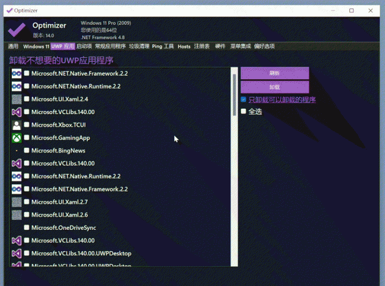This screenshot has width=385, height=286.
Task: Click the icon beside the first Microsoft.NET.Native.Framework.2.2 row
Action: 17,73
